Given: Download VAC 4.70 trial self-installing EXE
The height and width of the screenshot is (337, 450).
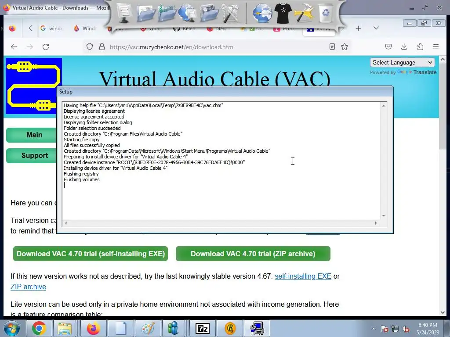Looking at the screenshot, I should click(91, 254).
